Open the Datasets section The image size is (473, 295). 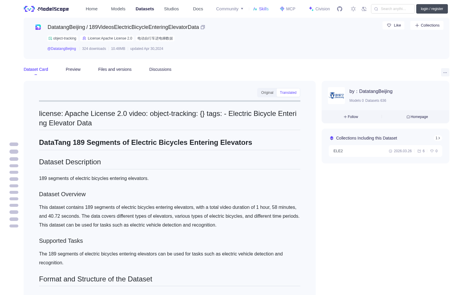145,9
